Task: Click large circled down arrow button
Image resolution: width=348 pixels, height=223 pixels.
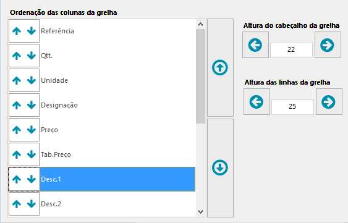Action: (220, 168)
